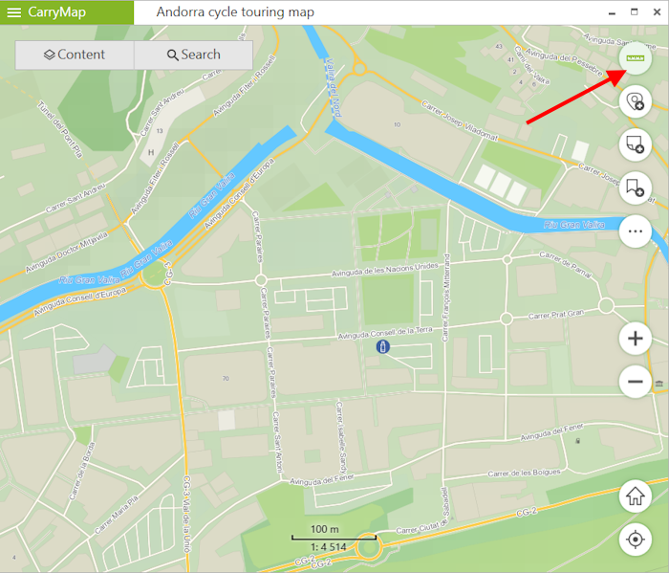Activate the ruler measure tool

pos(635,58)
